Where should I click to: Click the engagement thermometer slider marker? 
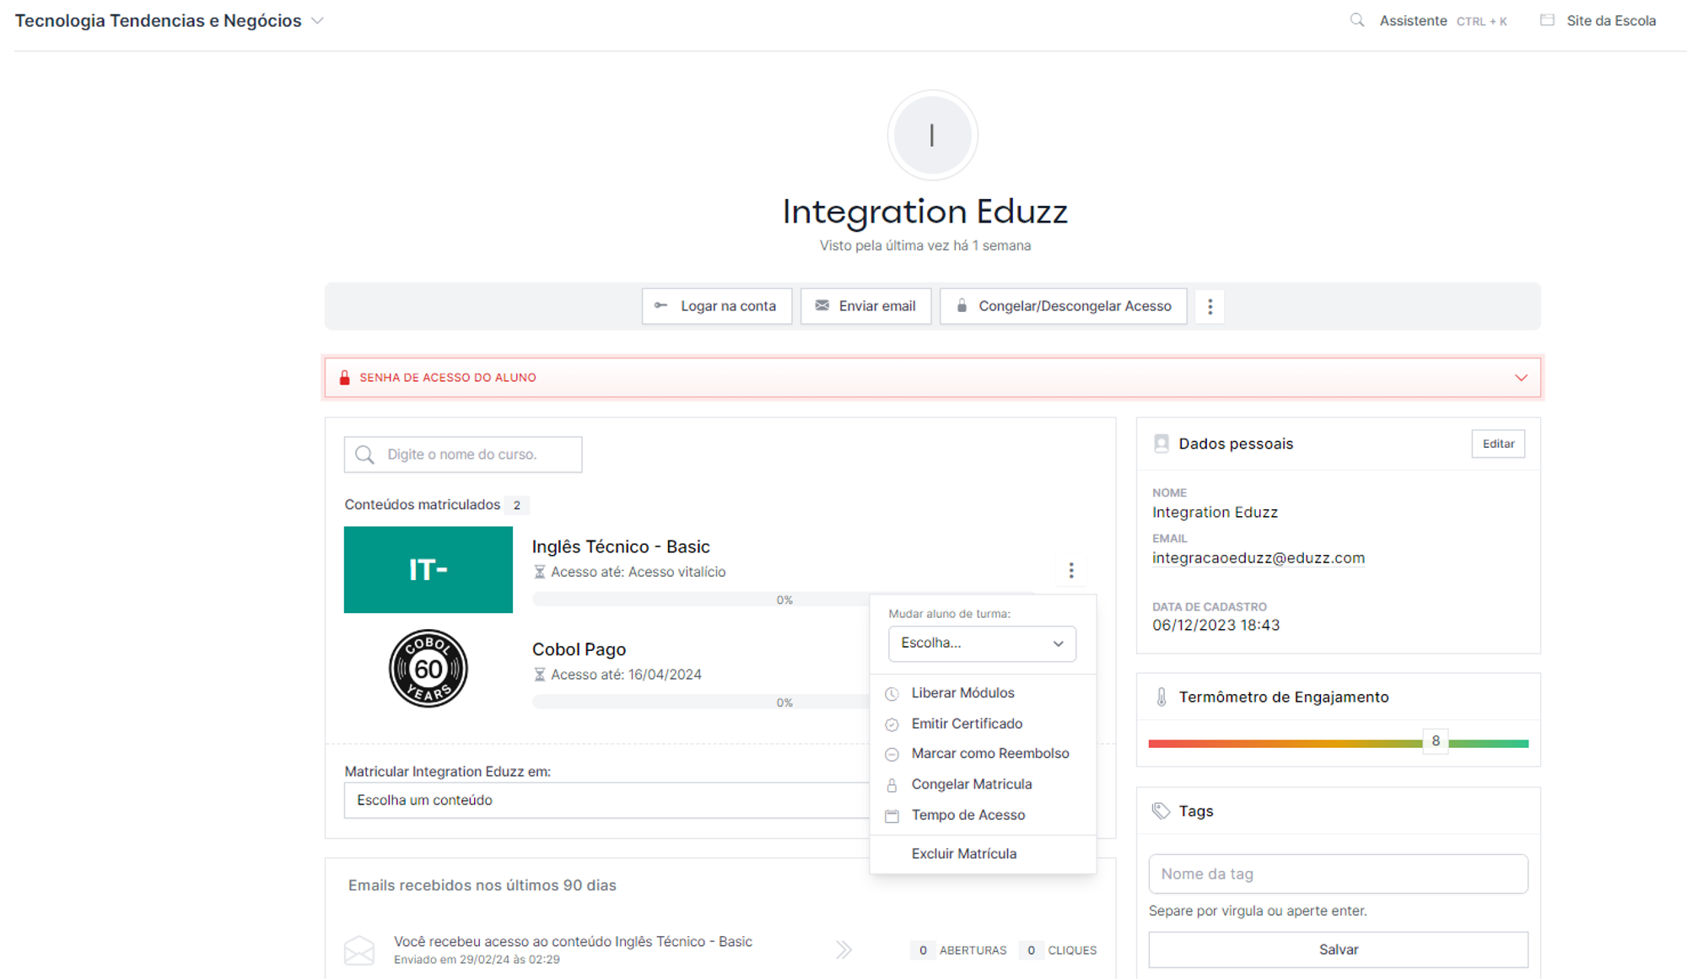tap(1435, 741)
